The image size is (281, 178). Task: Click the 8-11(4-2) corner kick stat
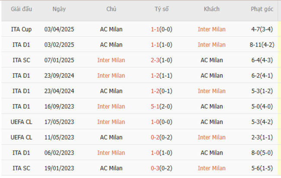[261, 44]
